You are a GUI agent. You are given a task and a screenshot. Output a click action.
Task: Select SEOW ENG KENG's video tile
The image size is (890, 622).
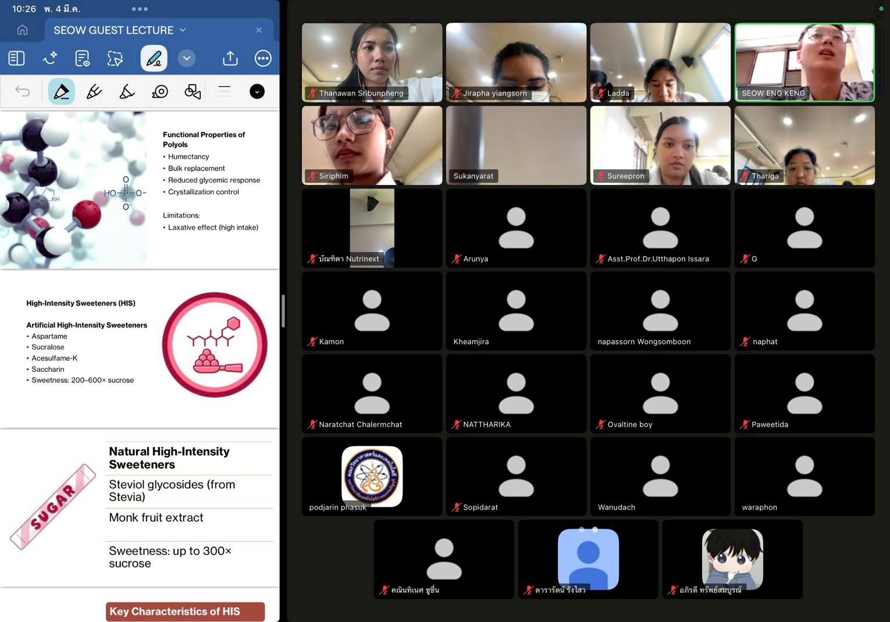click(x=804, y=62)
